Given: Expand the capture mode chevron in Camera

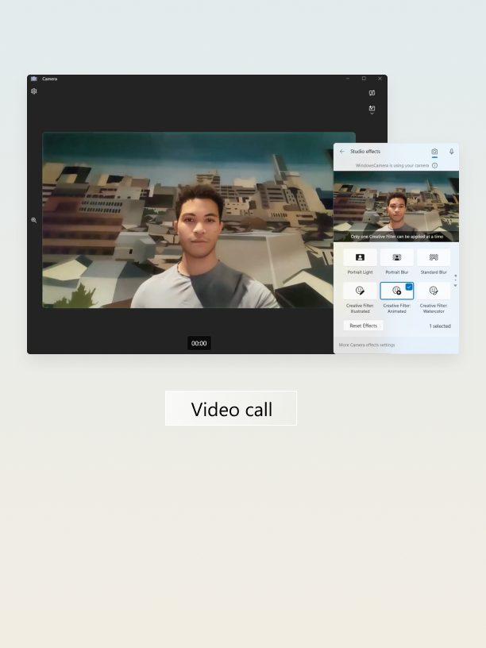Looking at the screenshot, I should pyautogui.click(x=372, y=114).
